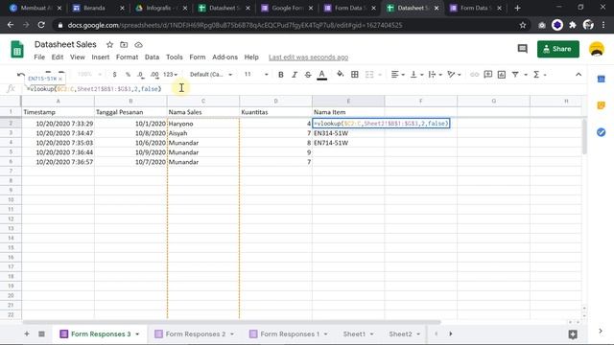Click into the formula bar
The width and height of the screenshot is (614, 345).
(301, 89)
